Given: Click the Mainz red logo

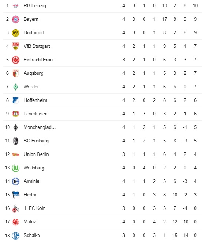Looking at the screenshot, I should [x=15, y=222].
